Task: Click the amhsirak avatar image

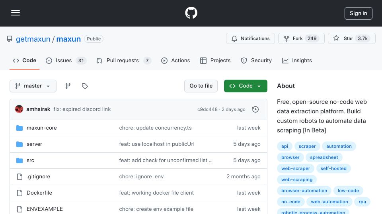Action: click(19, 109)
